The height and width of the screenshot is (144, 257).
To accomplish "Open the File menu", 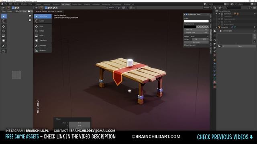I will [6, 4].
